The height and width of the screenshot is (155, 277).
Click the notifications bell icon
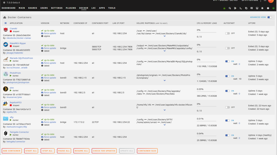click(x=273, y=8)
